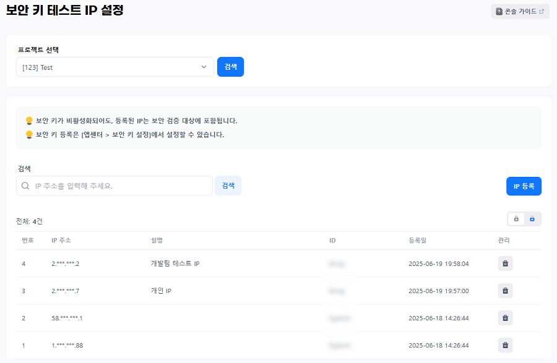The image size is (557, 363).
Task: Click the 검색 button next to IP input
Action: coord(228,186)
